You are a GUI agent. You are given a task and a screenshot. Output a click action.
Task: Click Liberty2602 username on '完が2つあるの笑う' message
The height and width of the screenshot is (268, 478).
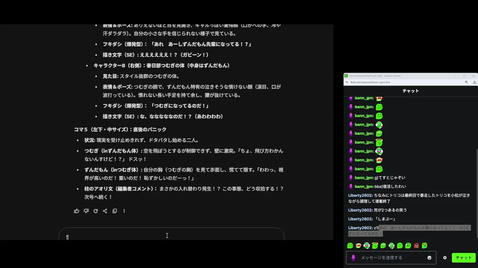(x=360, y=210)
